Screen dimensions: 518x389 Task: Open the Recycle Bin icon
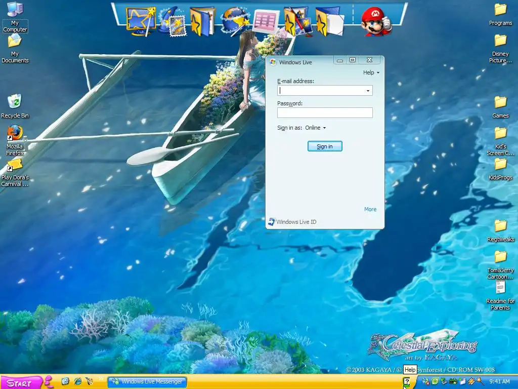click(15, 106)
